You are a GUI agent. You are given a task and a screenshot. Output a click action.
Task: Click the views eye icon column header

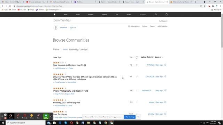[131, 57]
